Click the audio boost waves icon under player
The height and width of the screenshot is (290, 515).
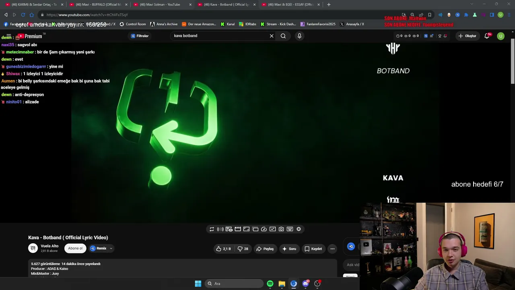click(220, 229)
